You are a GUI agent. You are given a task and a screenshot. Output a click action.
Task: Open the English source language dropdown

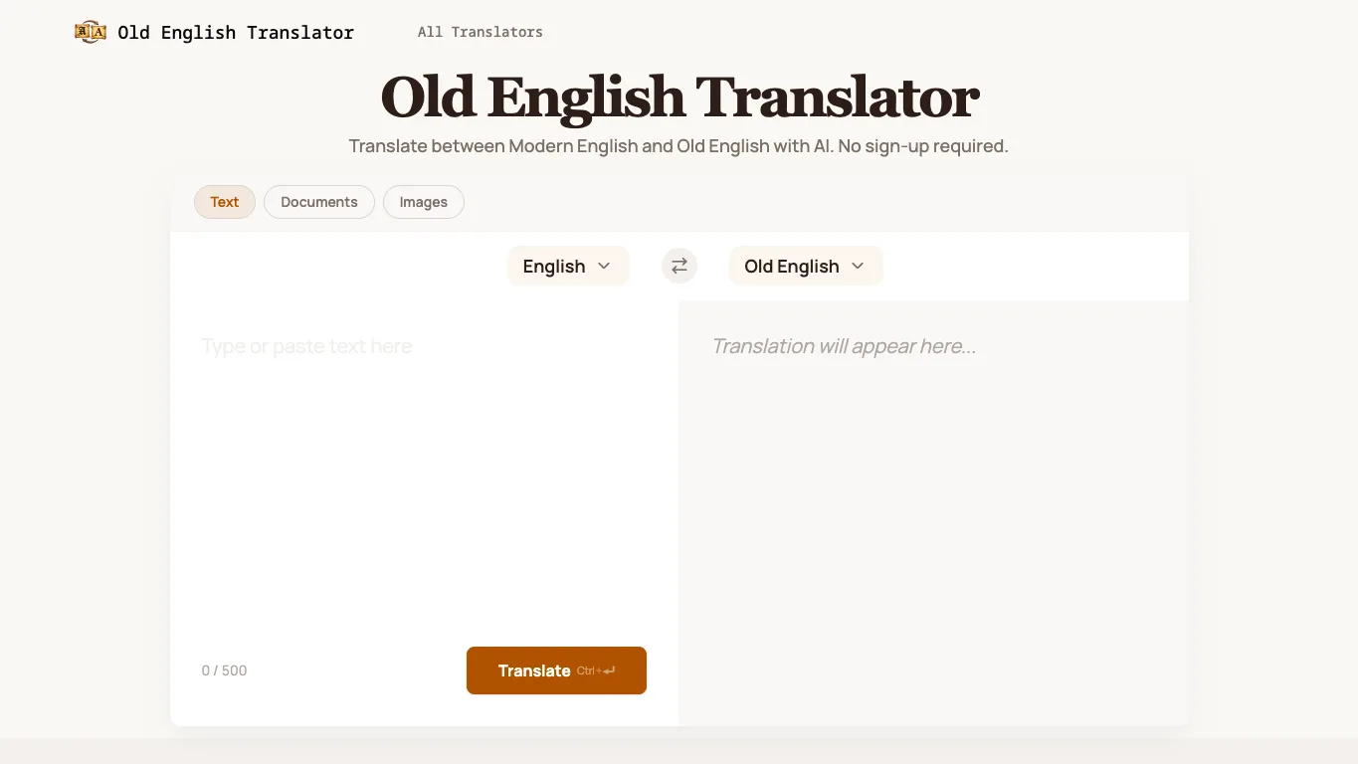point(568,266)
